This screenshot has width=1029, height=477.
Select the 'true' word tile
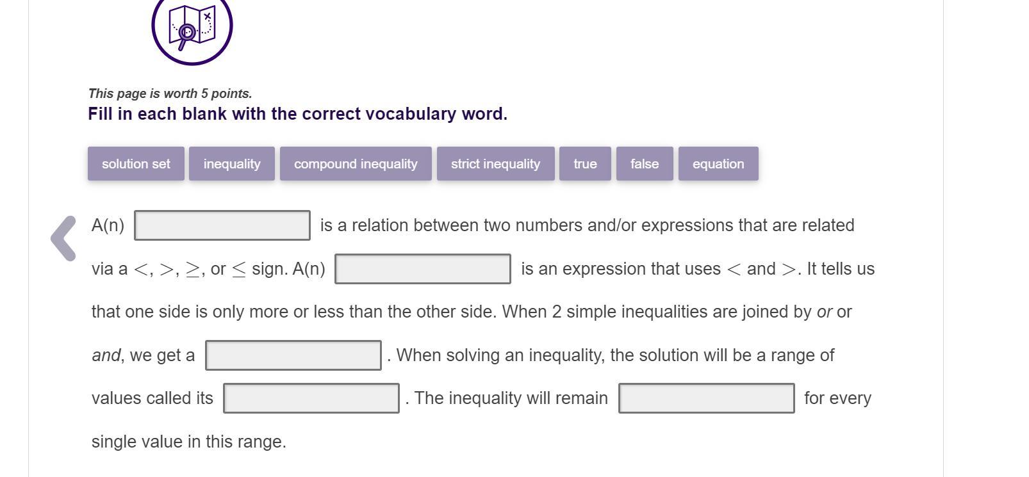pyautogui.click(x=585, y=164)
